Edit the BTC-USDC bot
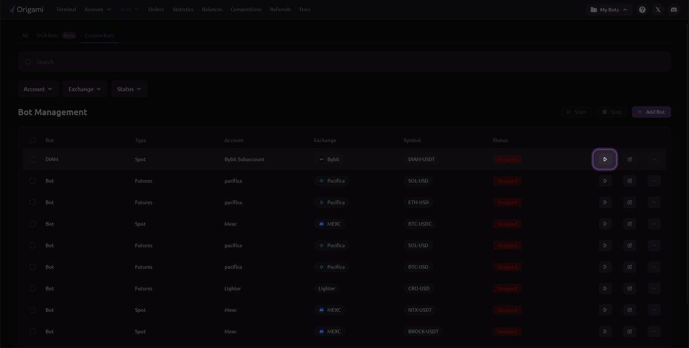The image size is (689, 348). pos(629,224)
